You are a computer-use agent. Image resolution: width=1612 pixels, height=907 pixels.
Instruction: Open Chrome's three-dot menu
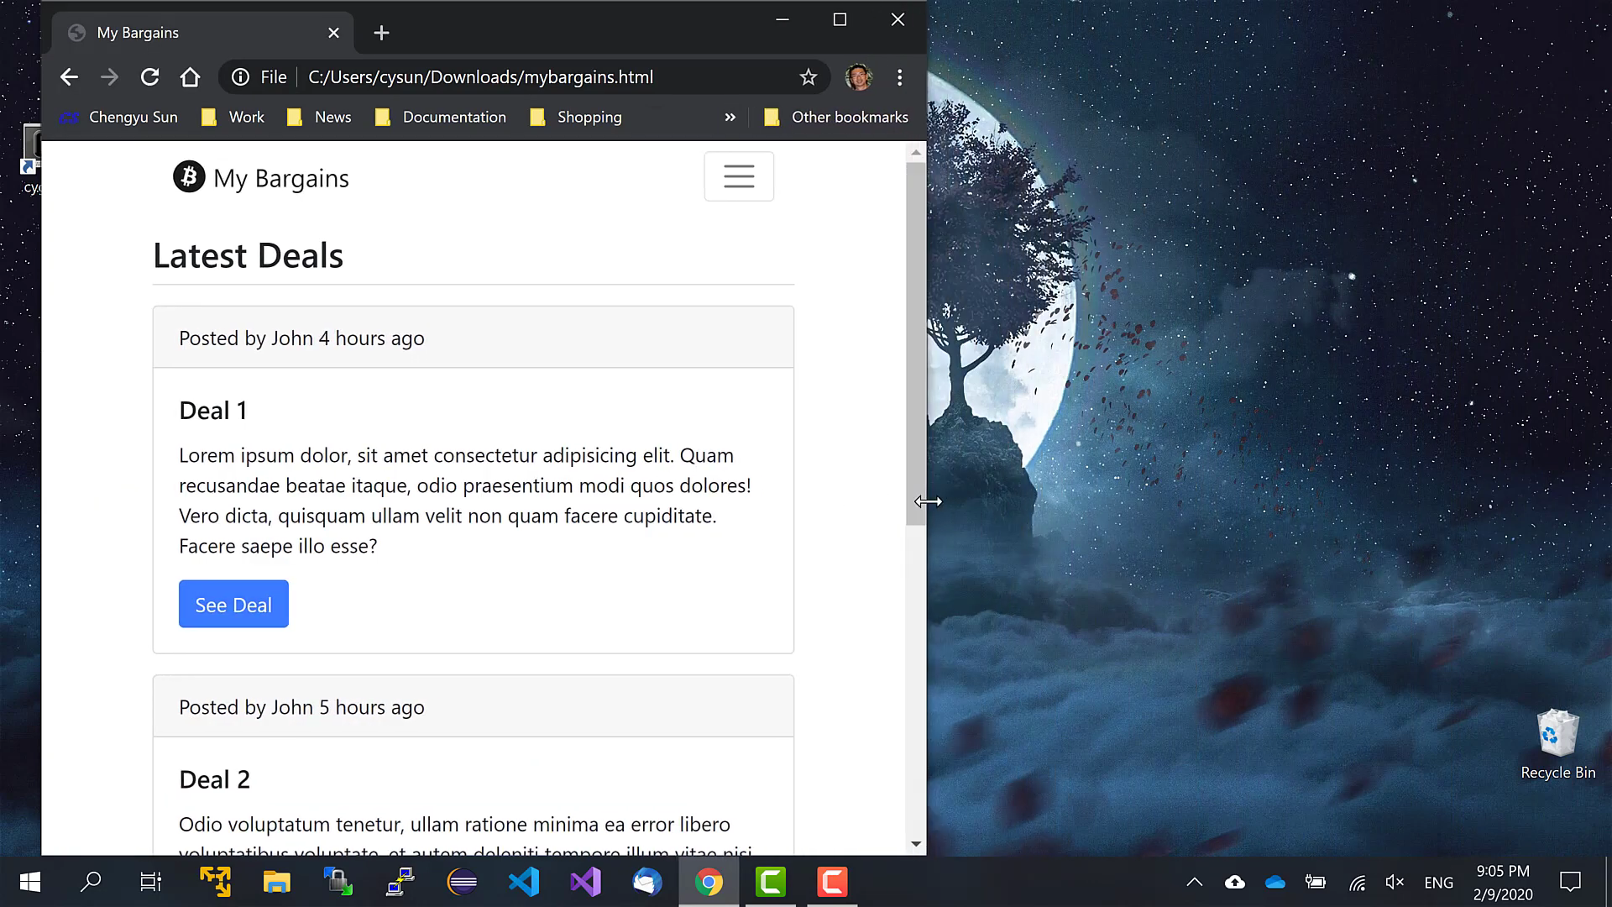[x=899, y=77]
